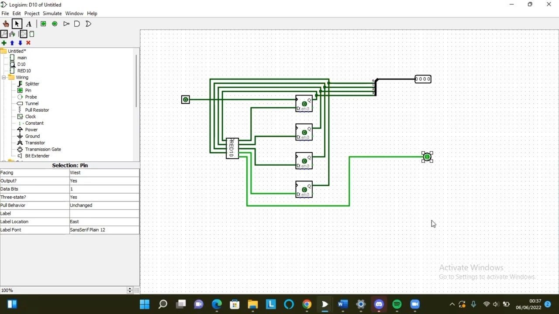559x314 pixels.
Task: Add a new circuit with green plus
Action: (4, 43)
